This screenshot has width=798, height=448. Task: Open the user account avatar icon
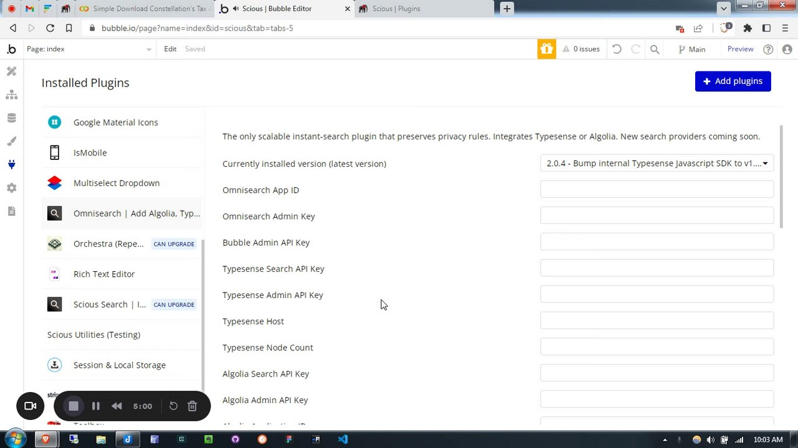[787, 49]
